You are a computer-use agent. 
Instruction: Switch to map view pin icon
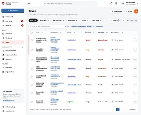(136, 20)
